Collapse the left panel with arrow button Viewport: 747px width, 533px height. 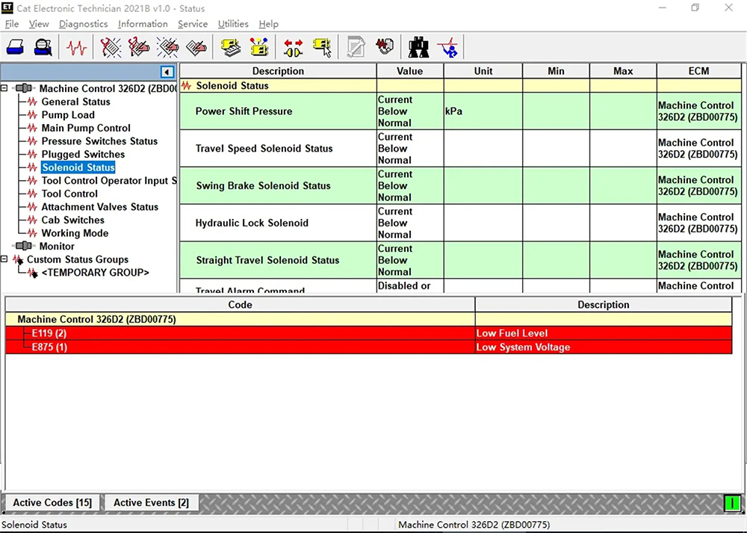(167, 72)
